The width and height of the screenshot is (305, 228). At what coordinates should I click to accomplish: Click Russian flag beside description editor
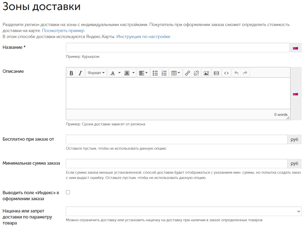click(x=295, y=94)
